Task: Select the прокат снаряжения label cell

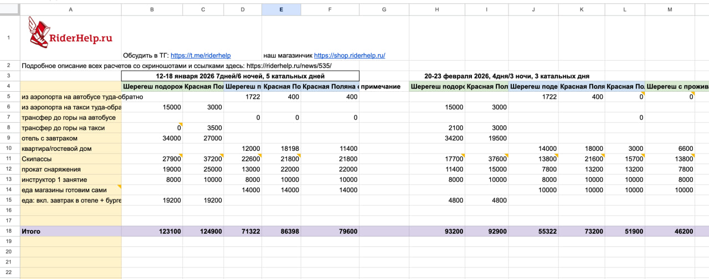Action: (70, 169)
